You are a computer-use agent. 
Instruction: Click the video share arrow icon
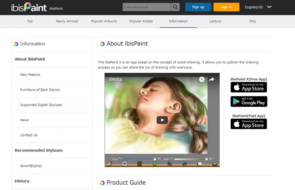click(x=212, y=79)
